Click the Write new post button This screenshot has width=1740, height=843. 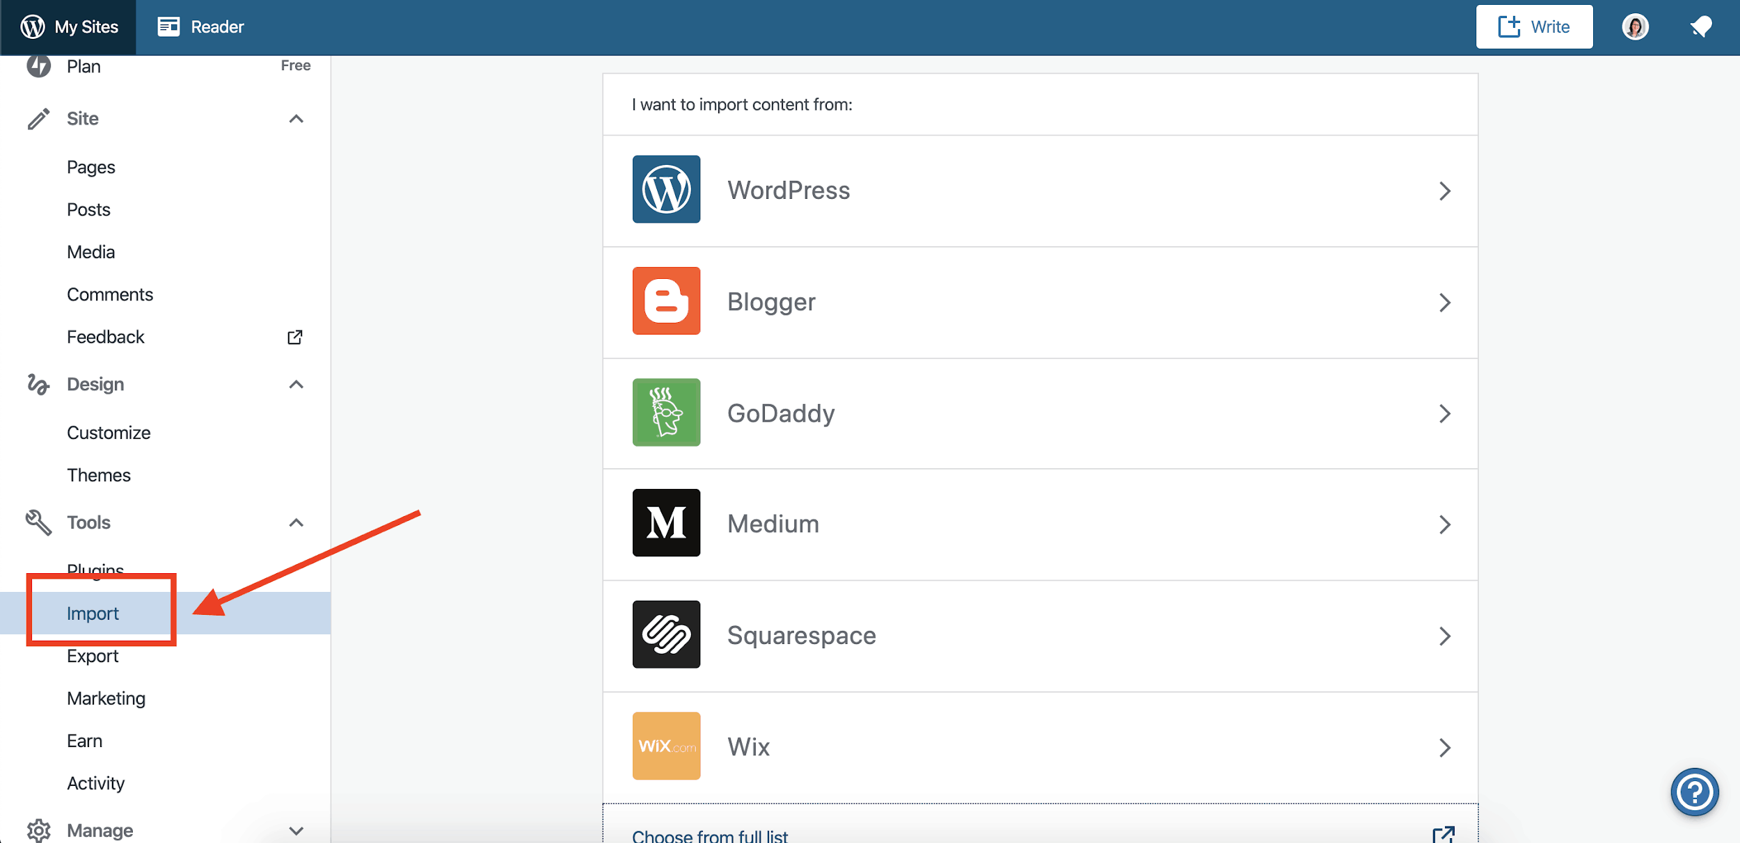[x=1534, y=27]
